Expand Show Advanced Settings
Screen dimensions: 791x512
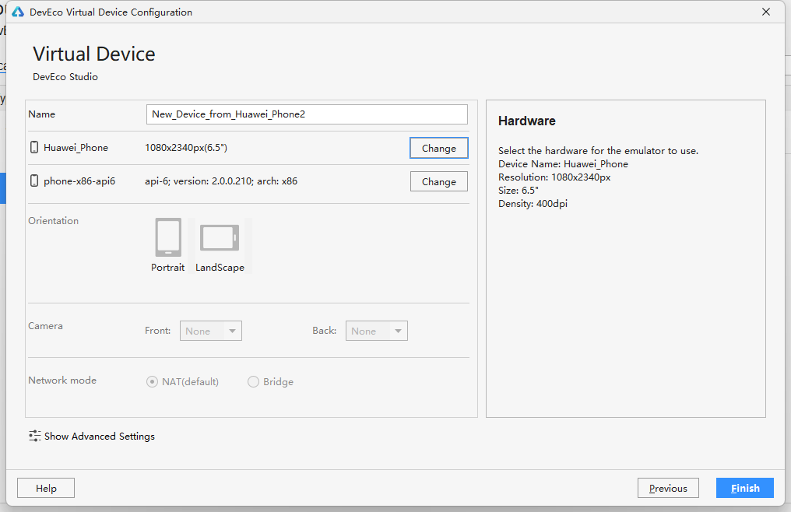100,437
